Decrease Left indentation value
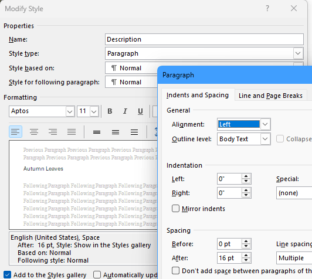This screenshot has height=279, width=312. (246, 181)
